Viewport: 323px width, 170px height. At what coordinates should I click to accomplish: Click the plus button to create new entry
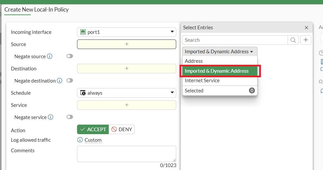pos(306,40)
